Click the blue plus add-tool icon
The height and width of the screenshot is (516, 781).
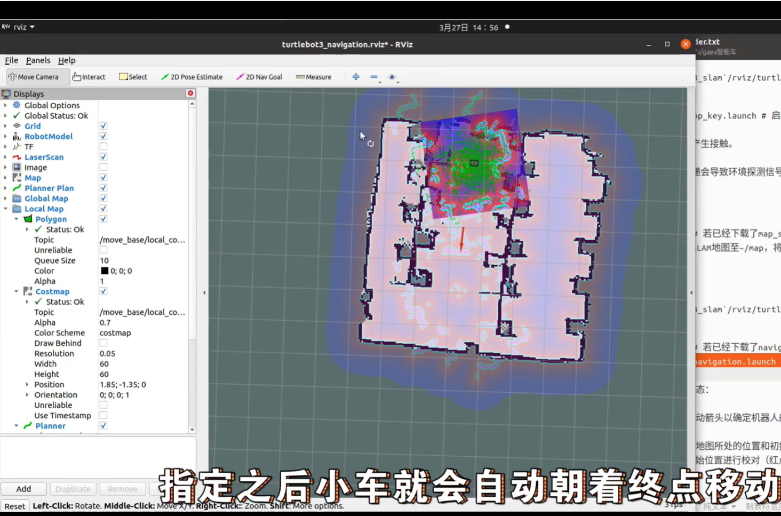356,77
